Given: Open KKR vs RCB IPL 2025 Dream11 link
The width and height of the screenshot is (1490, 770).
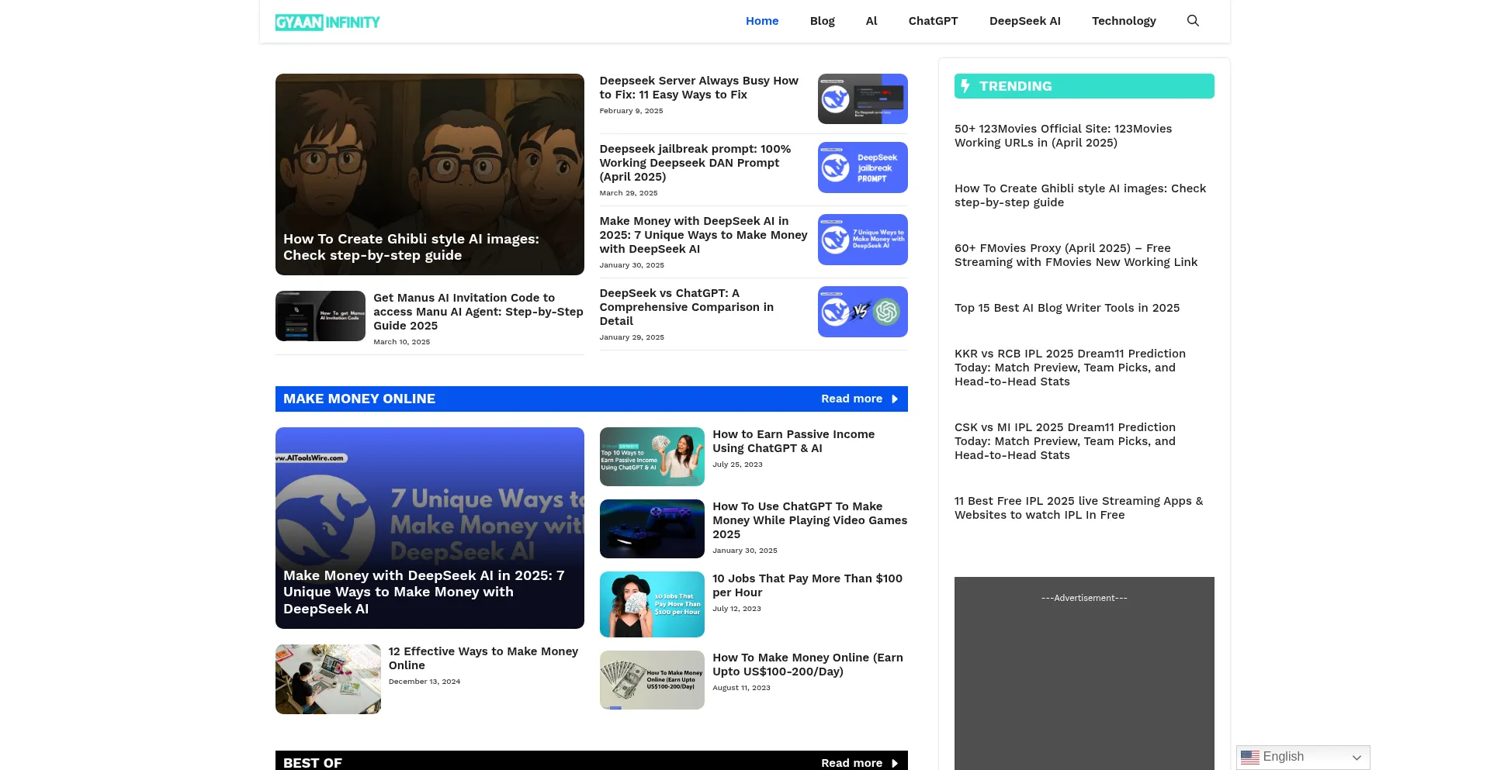Looking at the screenshot, I should (x=1069, y=368).
